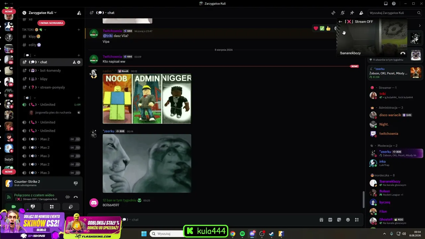Create channel in TIK TOKI category
This screenshot has width=425, height=239.
click(79, 30)
